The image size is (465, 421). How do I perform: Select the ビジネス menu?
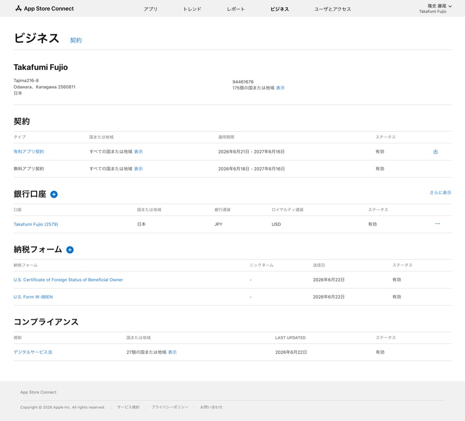click(x=280, y=9)
